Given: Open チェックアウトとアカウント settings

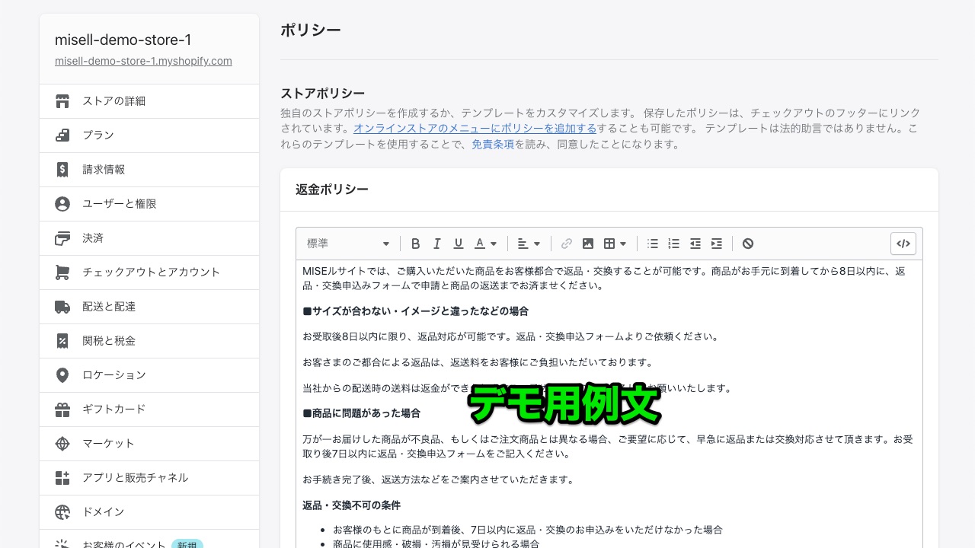Looking at the screenshot, I should [149, 272].
